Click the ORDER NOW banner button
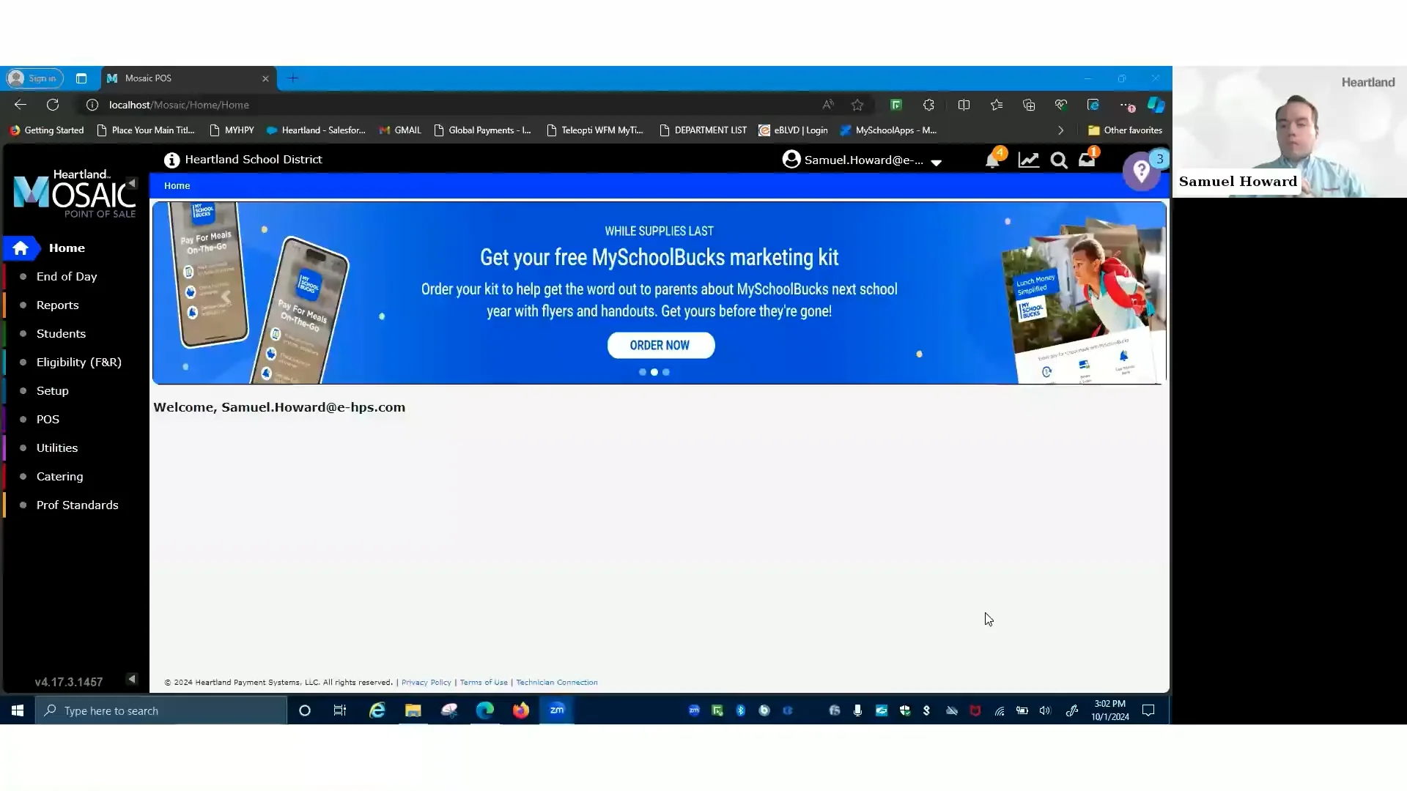The image size is (1407, 791). 660,345
